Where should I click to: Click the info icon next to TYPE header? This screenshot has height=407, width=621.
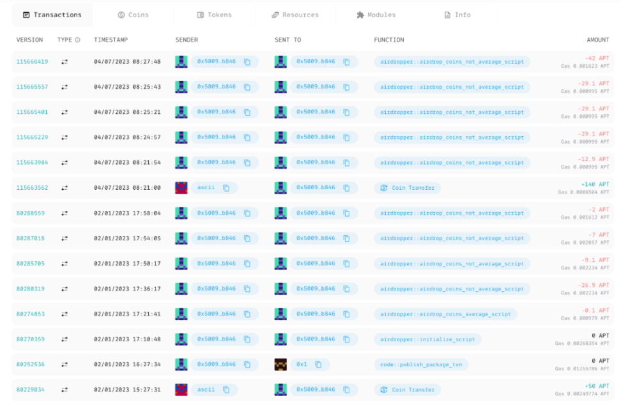click(78, 40)
